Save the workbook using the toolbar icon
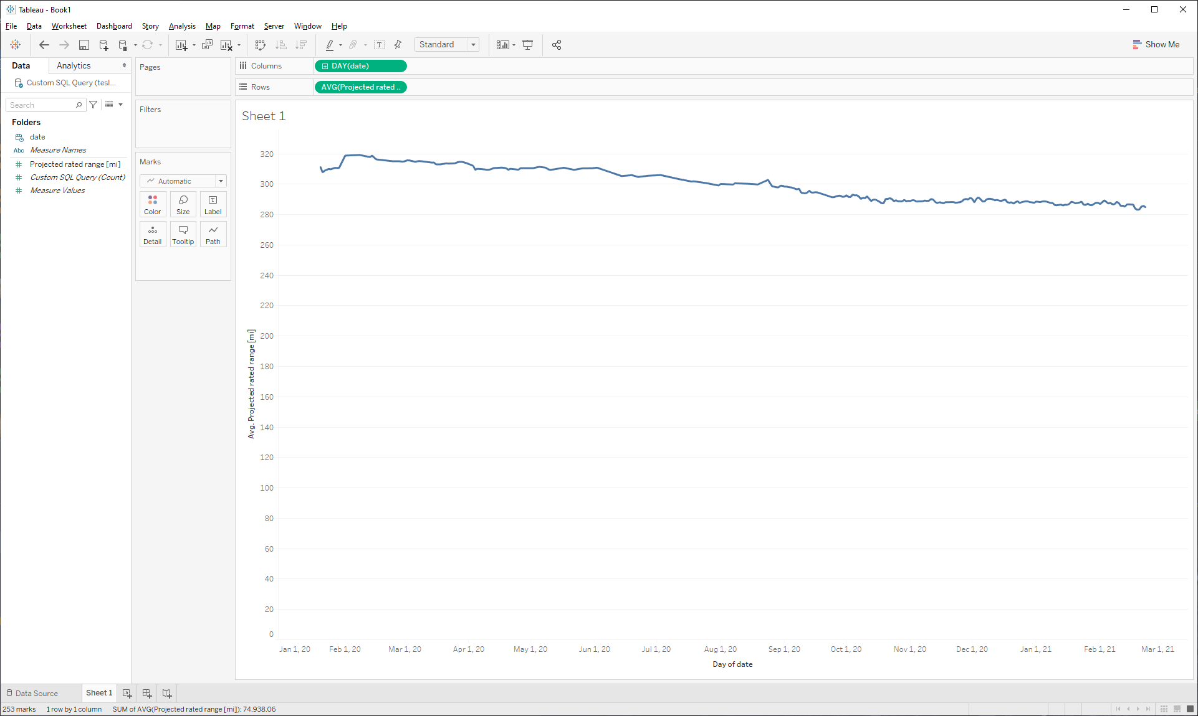This screenshot has height=716, width=1198. (x=84, y=45)
